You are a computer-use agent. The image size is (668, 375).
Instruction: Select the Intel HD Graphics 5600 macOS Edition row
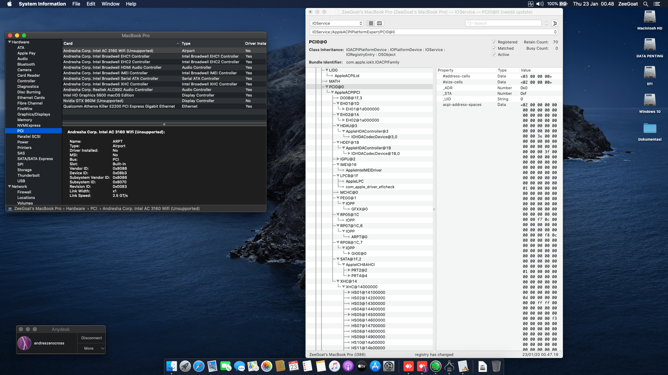point(164,95)
